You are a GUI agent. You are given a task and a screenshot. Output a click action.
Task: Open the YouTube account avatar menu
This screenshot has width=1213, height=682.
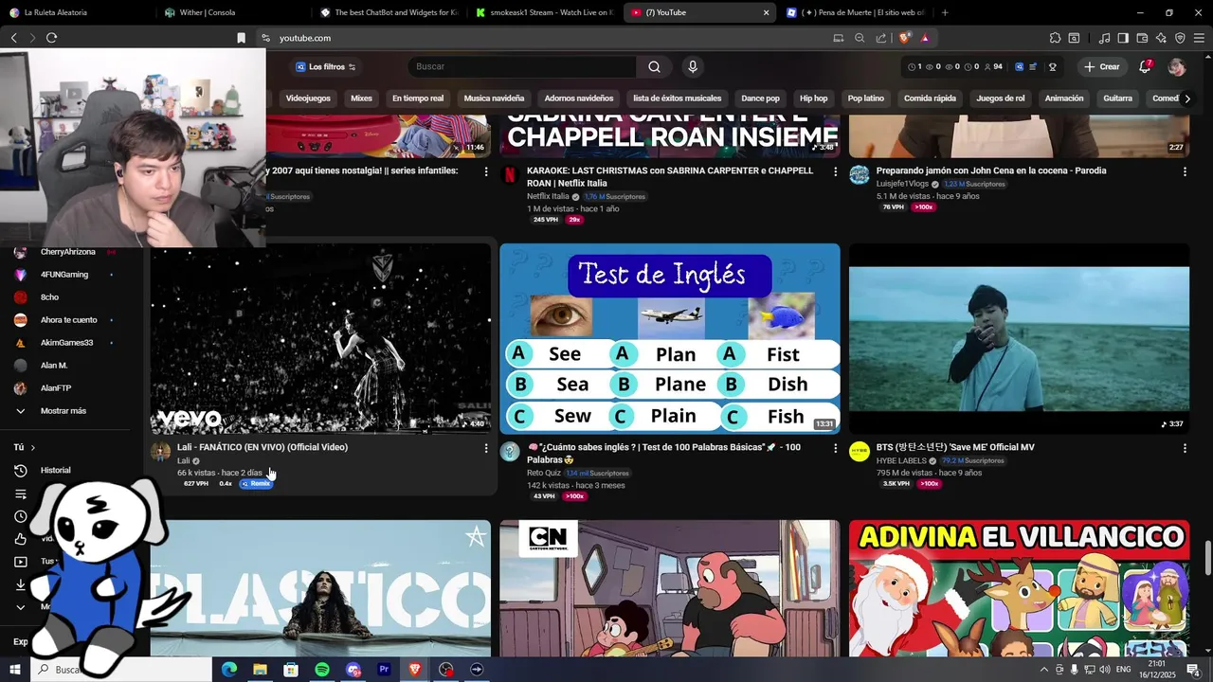1177,67
